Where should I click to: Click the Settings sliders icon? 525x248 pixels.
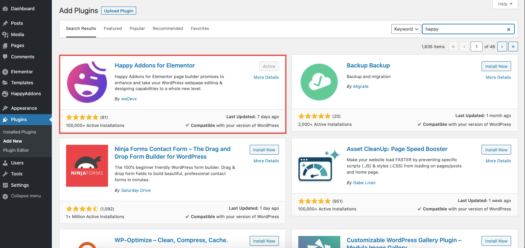(x=5, y=185)
